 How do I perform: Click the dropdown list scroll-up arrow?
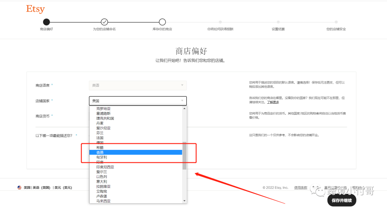point(185,108)
